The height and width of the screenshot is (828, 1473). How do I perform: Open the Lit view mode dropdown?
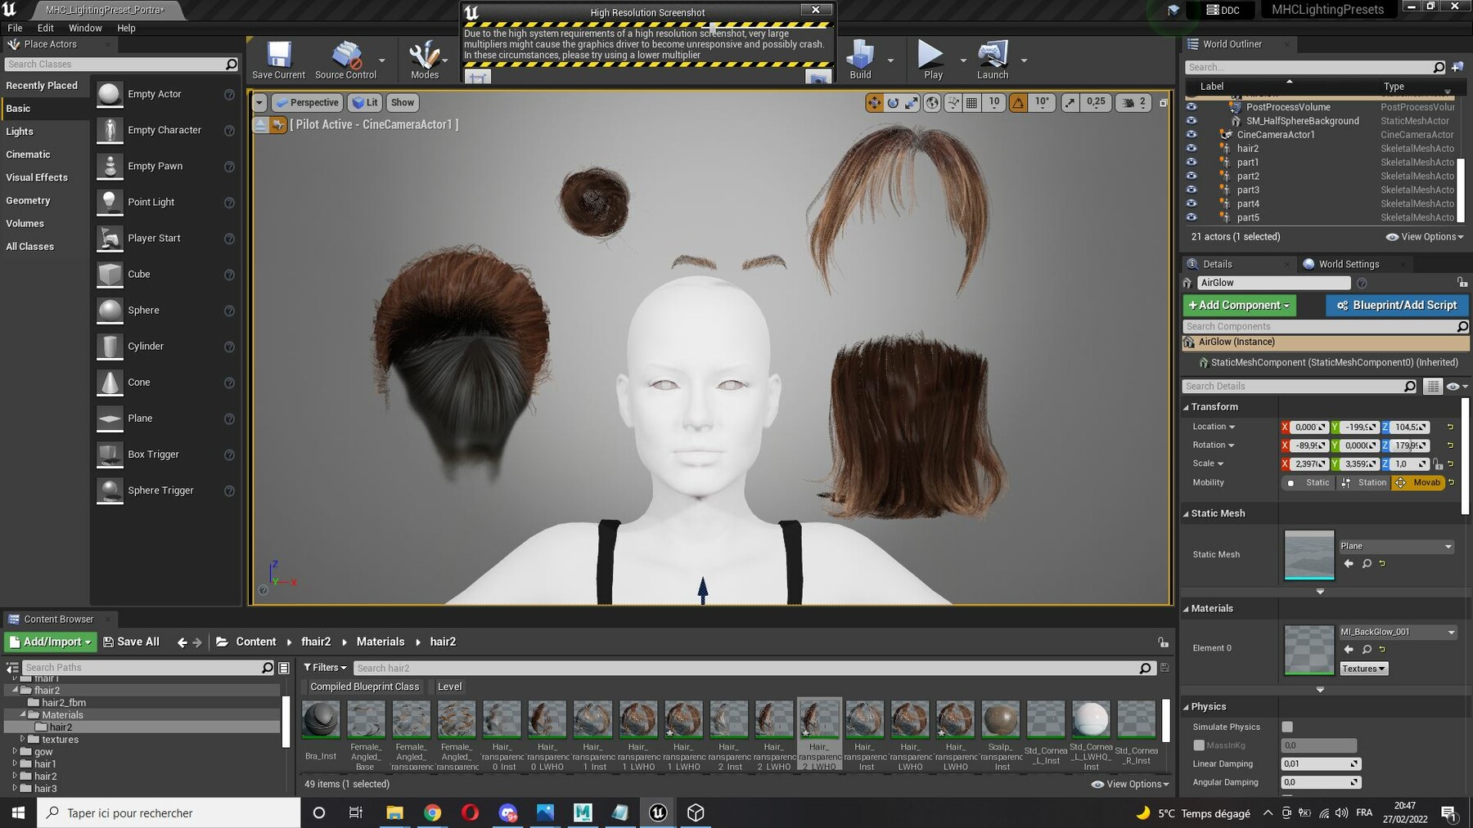(x=364, y=103)
